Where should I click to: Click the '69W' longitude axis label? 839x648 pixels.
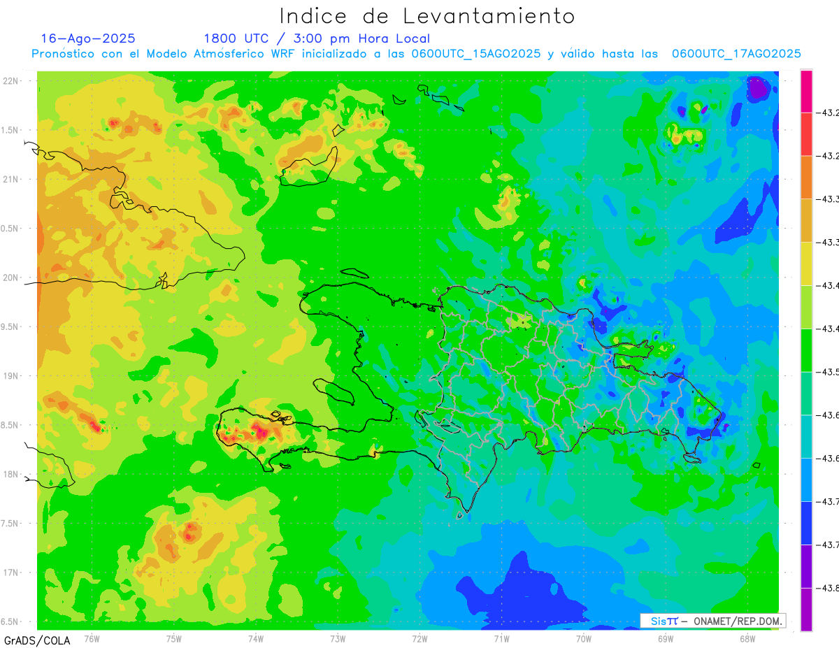click(x=666, y=638)
